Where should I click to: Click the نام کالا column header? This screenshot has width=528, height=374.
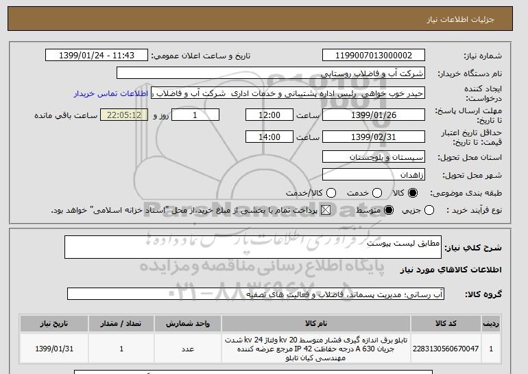click(x=316, y=323)
